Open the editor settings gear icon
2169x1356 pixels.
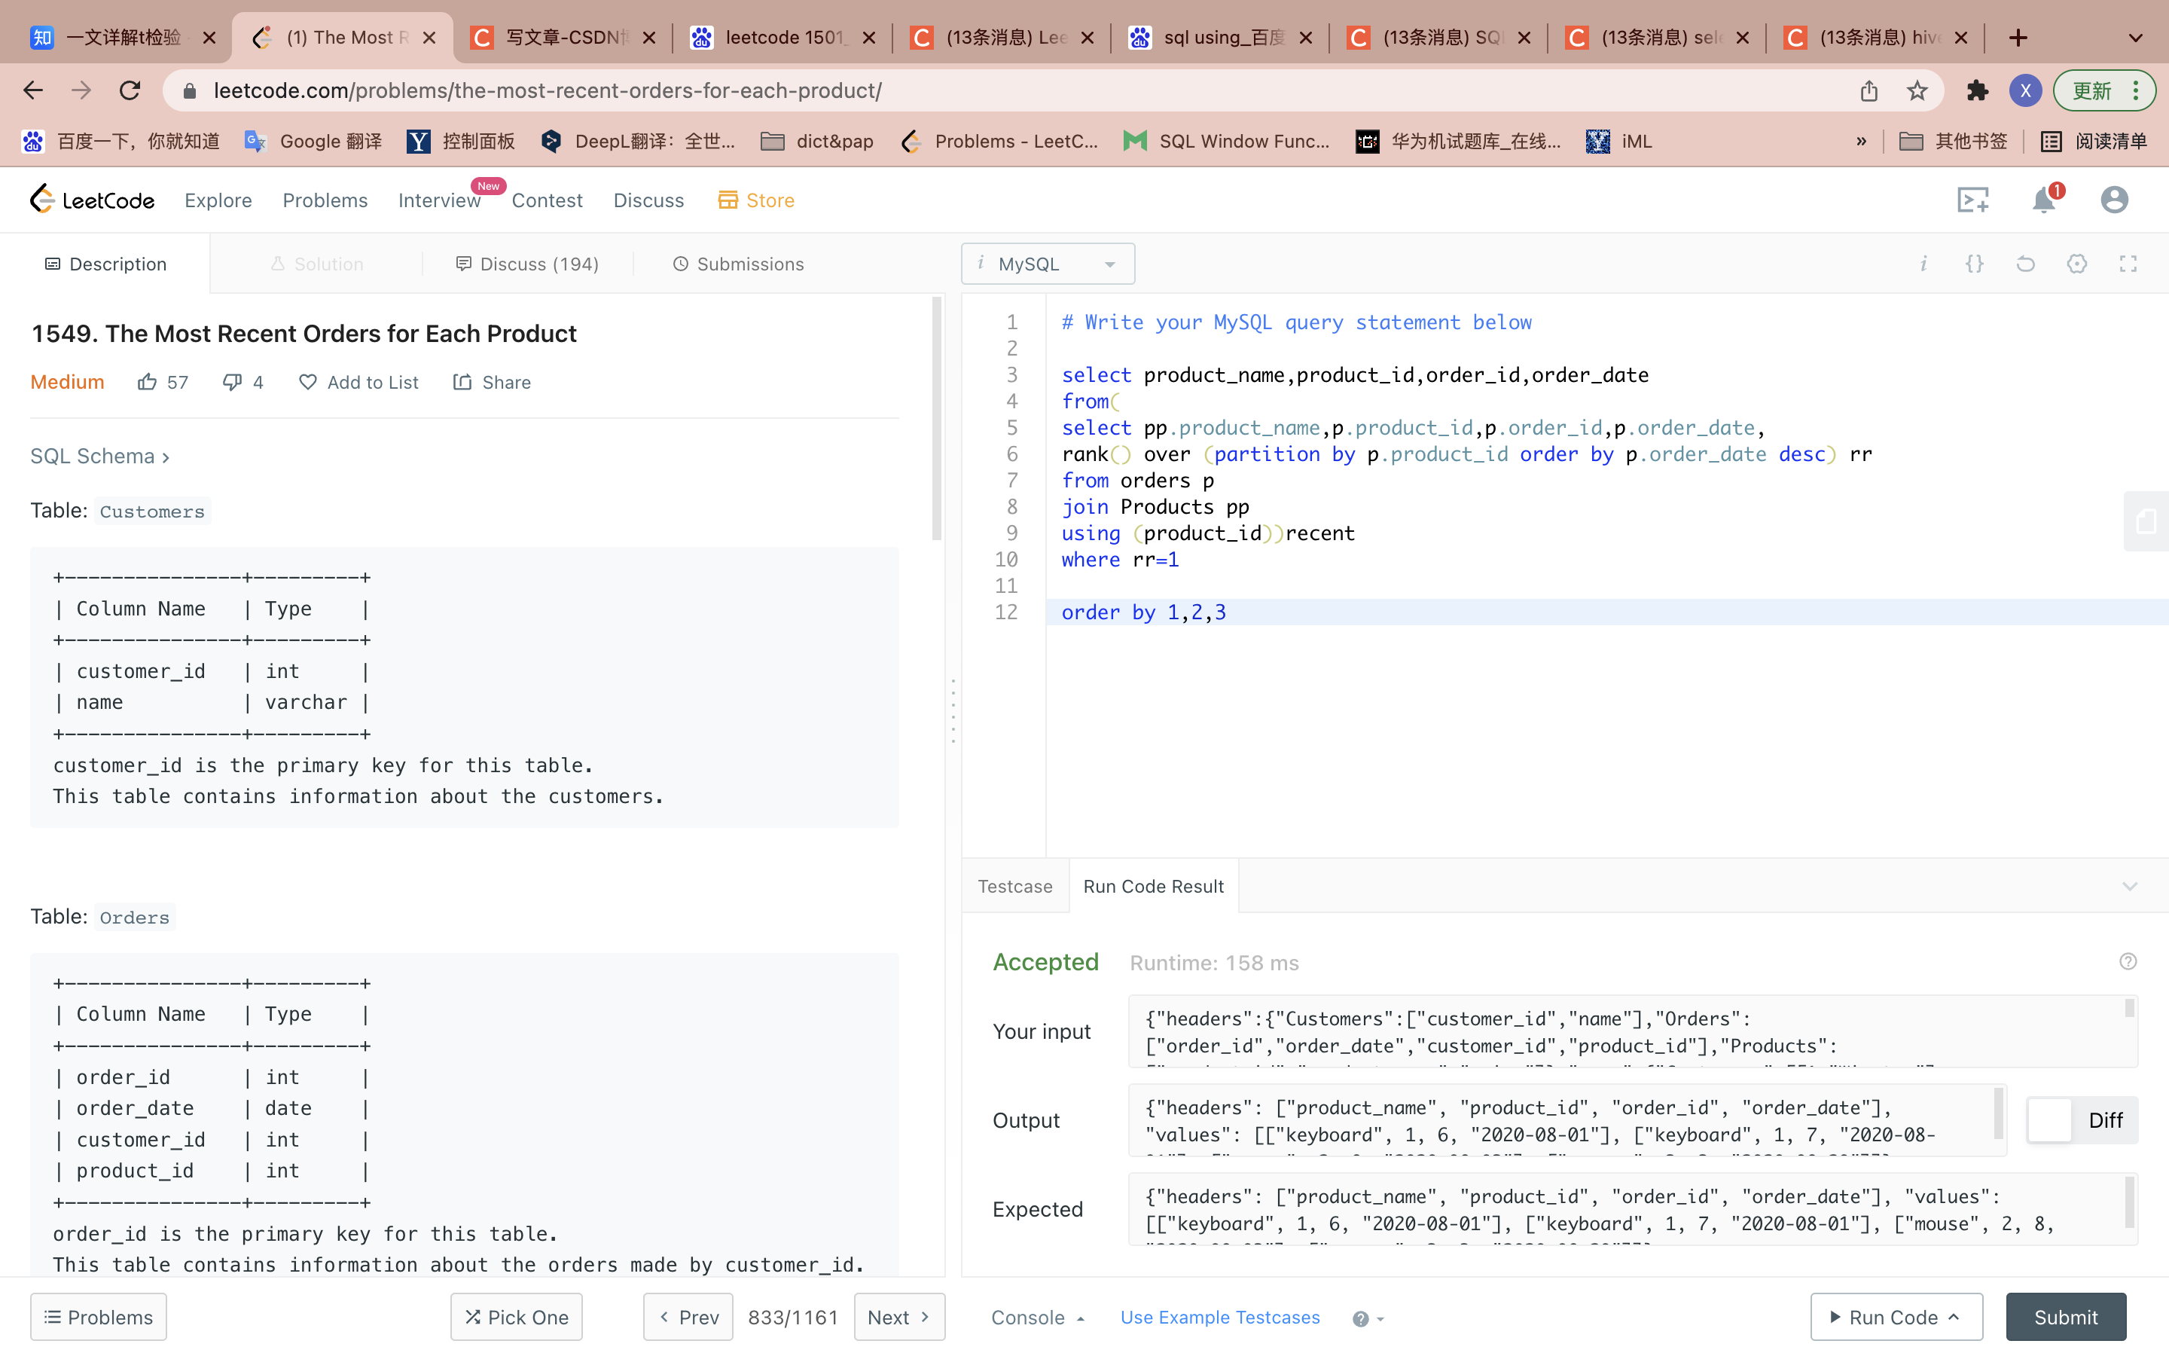tap(2076, 264)
